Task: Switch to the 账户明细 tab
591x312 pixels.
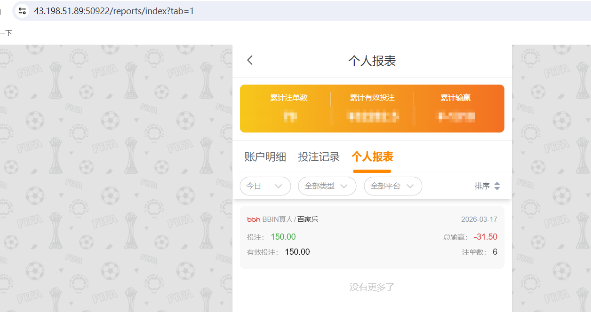Action: [265, 156]
